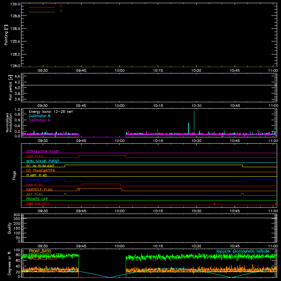Click the magenta spike near 10:15

click(x=157, y=131)
